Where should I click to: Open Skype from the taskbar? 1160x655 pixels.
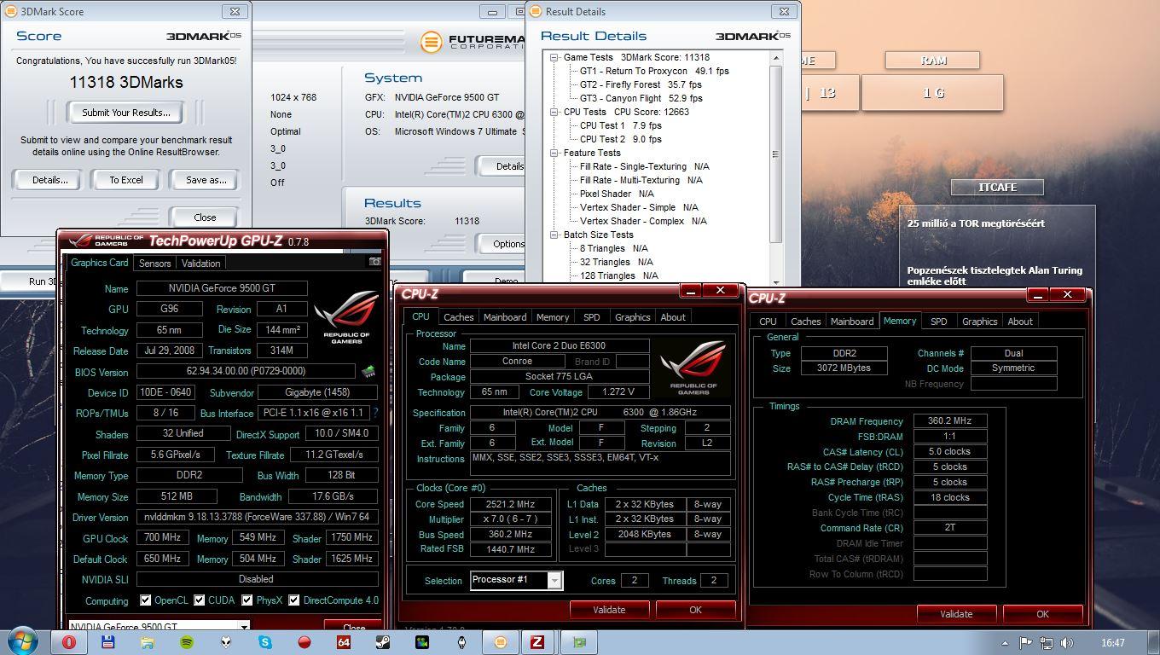(265, 642)
